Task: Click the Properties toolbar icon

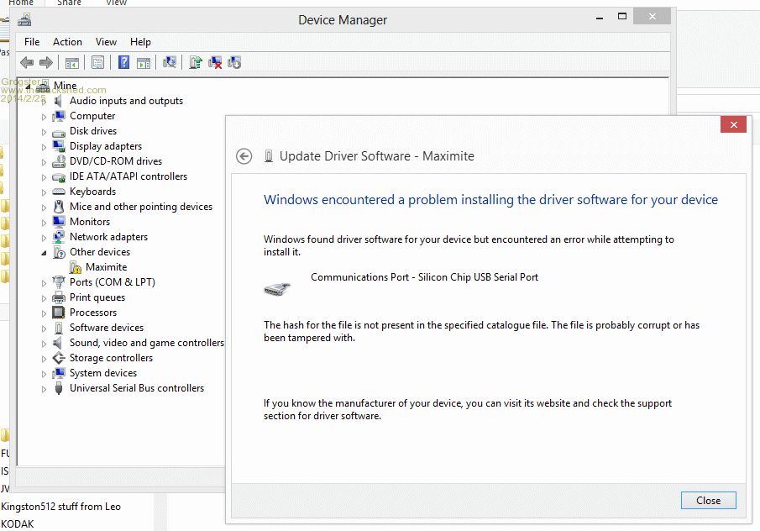Action: pyautogui.click(x=98, y=62)
